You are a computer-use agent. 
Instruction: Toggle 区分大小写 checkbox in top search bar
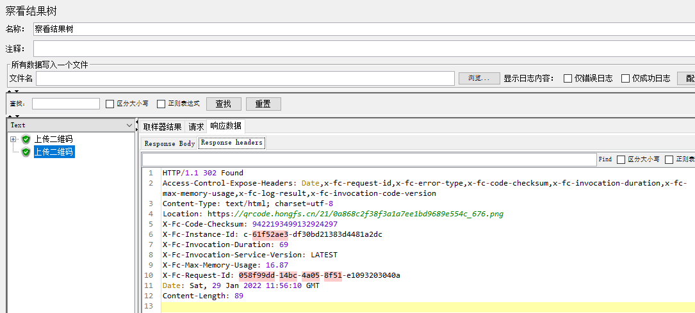click(x=110, y=104)
